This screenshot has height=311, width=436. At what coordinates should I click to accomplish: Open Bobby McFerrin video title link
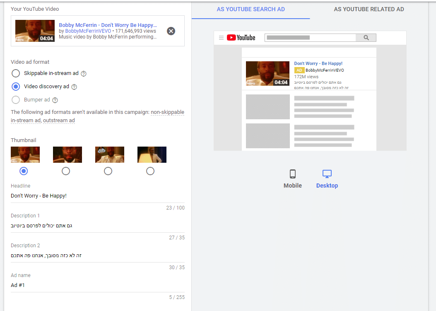tap(108, 25)
